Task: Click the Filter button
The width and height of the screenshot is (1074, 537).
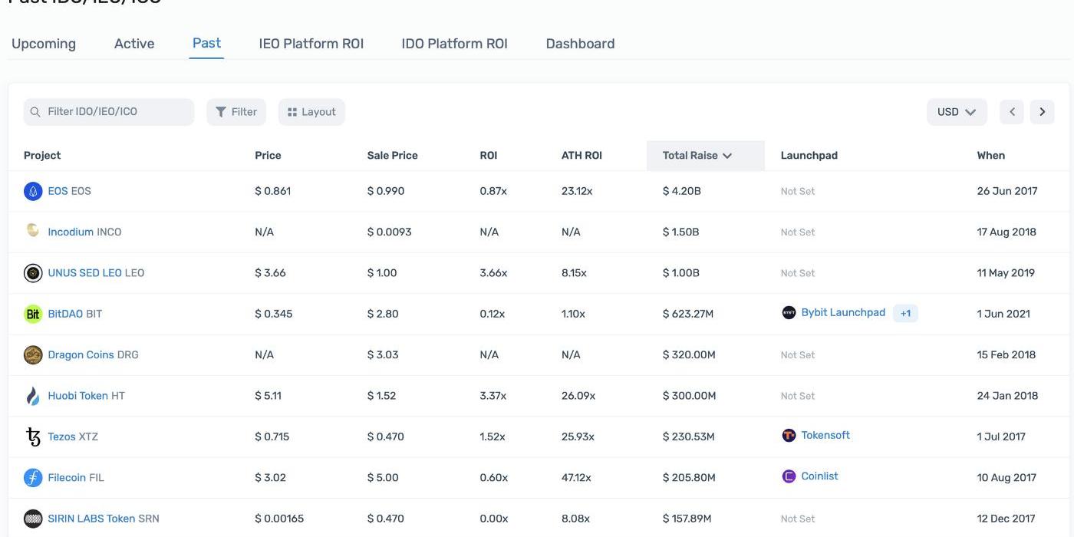Action: click(236, 112)
